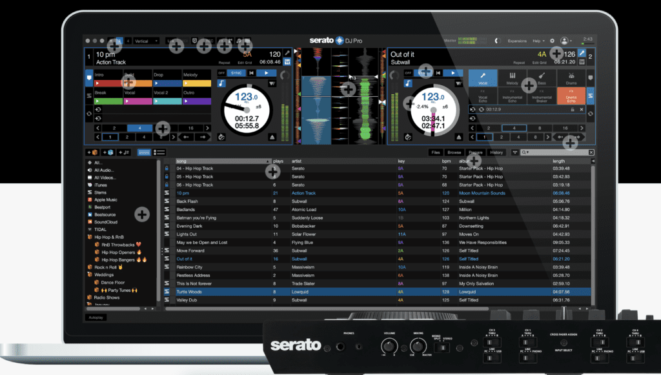Collapse the Weddings crate
This screenshot has width=661, height=375.
(89, 275)
